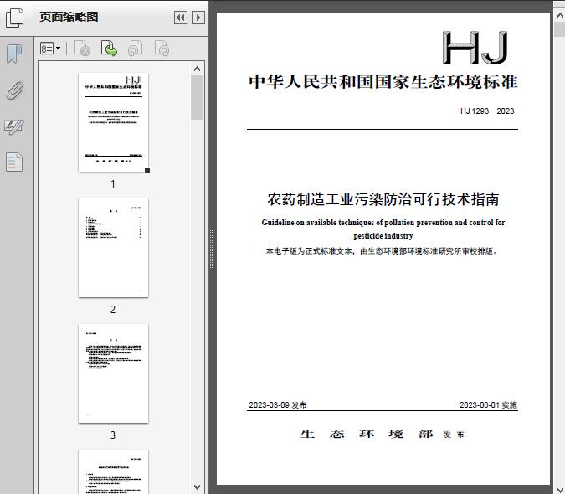This screenshot has width=565, height=494.
Task: Select page 3 thumbnail
Action: [x=113, y=373]
